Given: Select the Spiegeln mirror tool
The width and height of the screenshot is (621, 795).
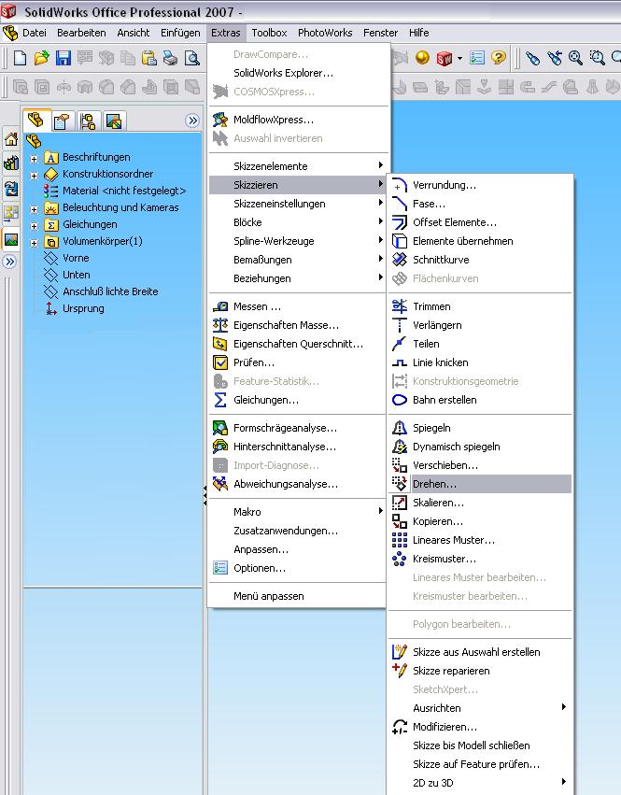Looking at the screenshot, I should [481, 429].
